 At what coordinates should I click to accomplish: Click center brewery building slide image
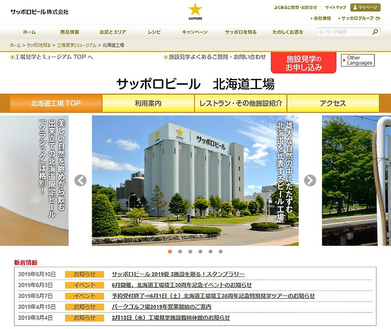pos(195,181)
